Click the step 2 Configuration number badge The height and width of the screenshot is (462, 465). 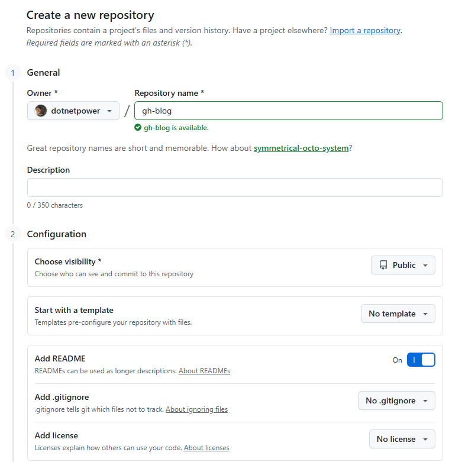tap(12, 234)
